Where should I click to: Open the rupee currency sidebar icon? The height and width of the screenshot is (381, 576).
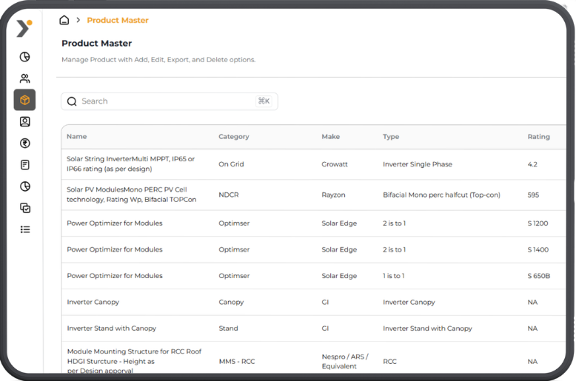tap(24, 144)
